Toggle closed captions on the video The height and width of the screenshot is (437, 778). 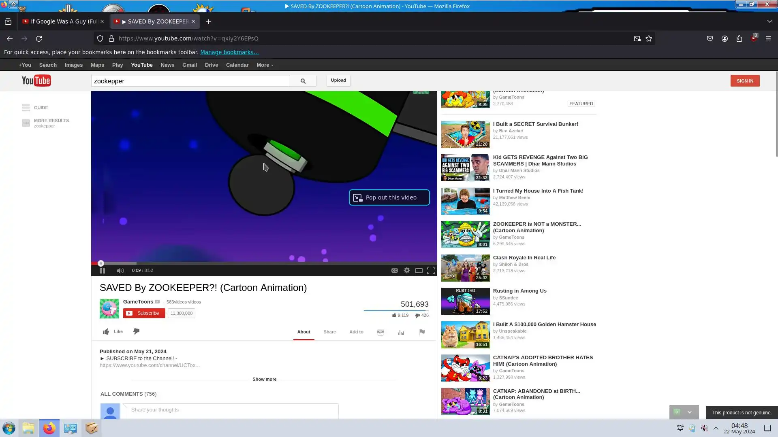394,271
